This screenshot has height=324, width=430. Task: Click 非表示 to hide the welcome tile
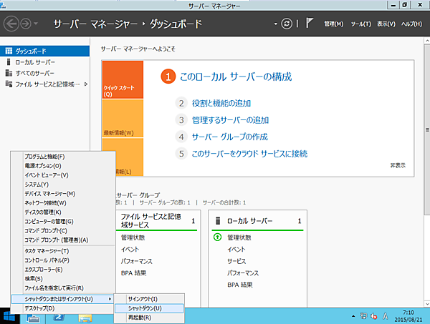pyautogui.click(x=398, y=165)
